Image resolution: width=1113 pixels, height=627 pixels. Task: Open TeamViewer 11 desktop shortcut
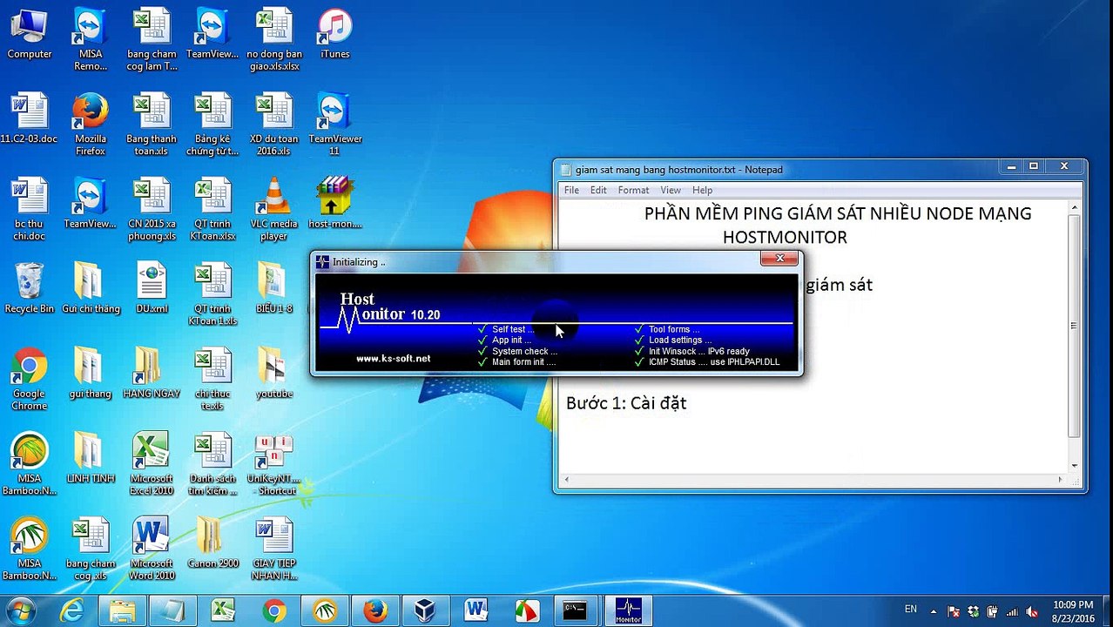pyautogui.click(x=334, y=125)
